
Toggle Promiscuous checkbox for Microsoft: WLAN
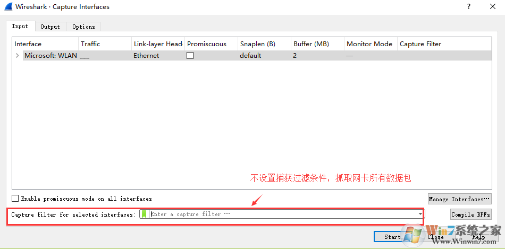(x=190, y=56)
